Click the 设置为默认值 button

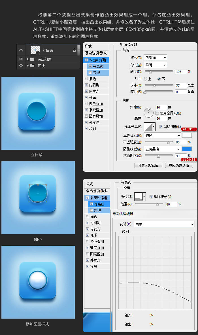tap(148, 165)
